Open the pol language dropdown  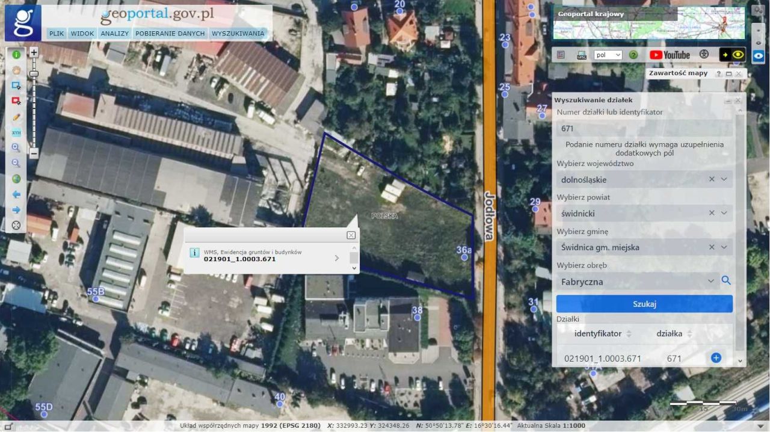(x=608, y=54)
